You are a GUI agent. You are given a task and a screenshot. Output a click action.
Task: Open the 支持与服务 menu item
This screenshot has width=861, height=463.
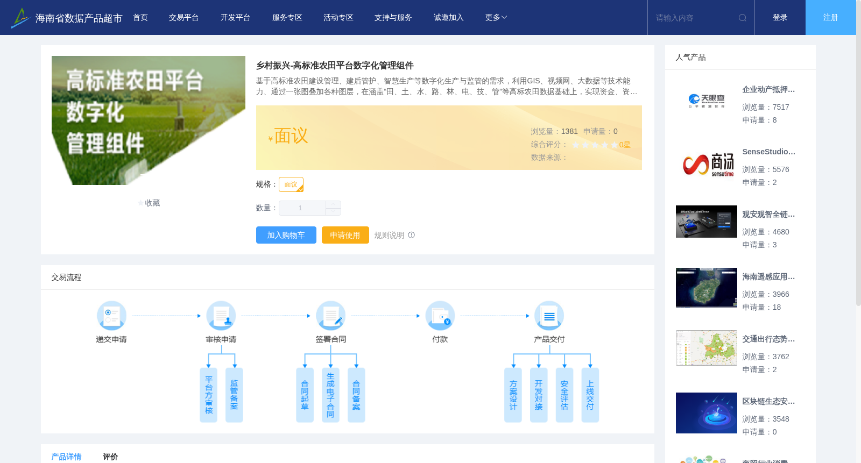[393, 18]
